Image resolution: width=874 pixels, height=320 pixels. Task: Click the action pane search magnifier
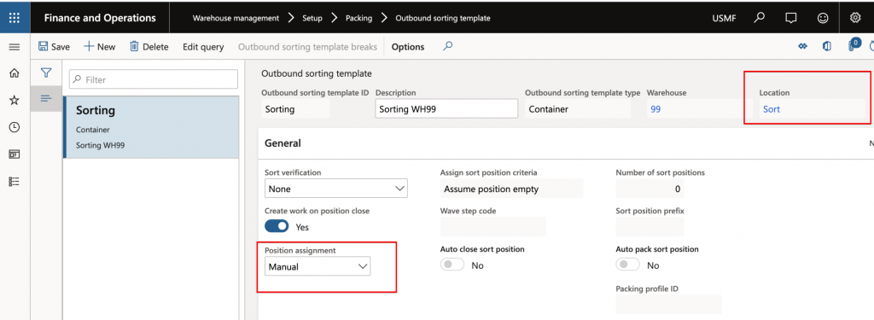coord(447,47)
